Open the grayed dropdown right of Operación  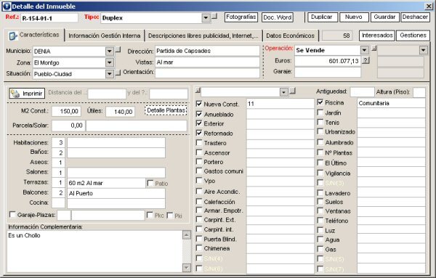(x=423, y=50)
